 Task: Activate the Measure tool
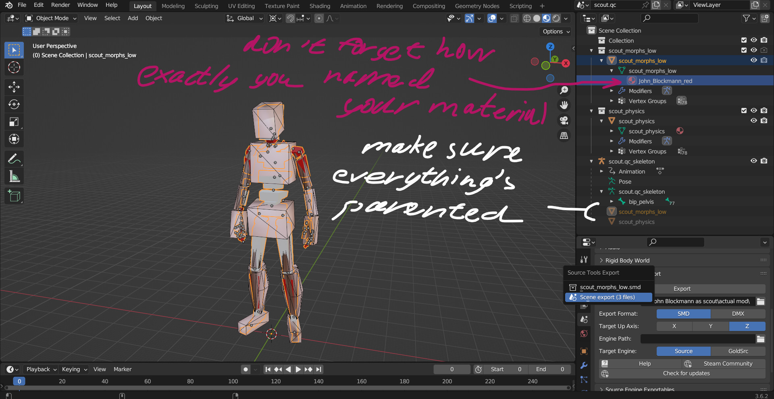click(14, 176)
